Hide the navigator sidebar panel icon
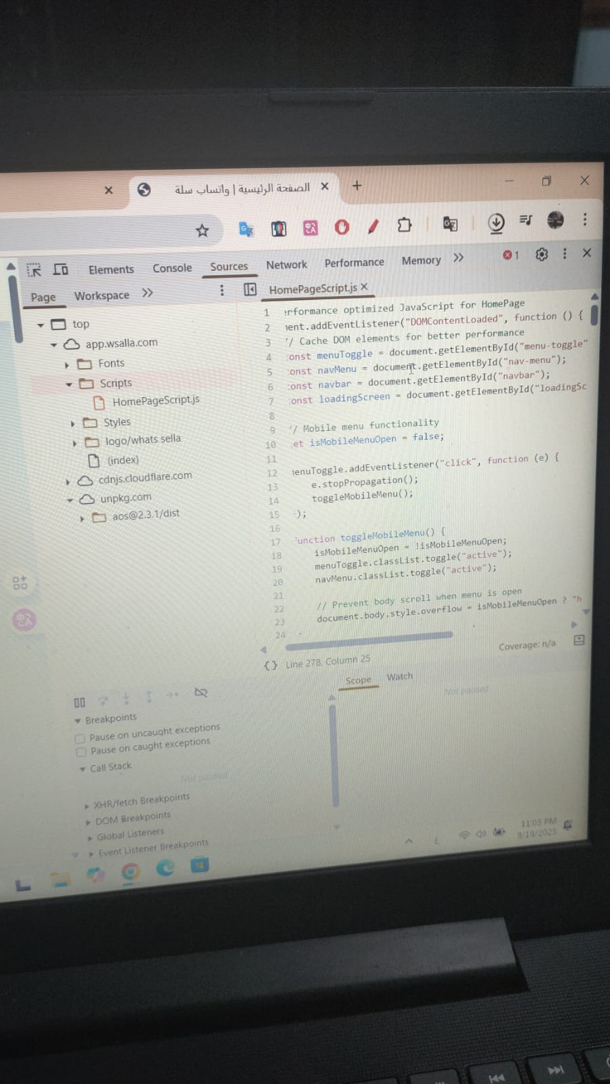 pos(250,290)
